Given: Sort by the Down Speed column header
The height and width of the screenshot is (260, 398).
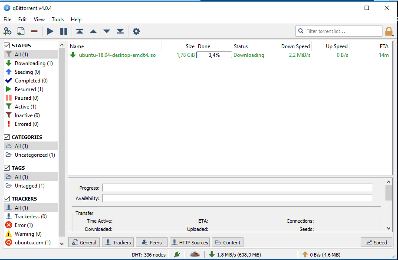Looking at the screenshot, I should tap(289, 46).
